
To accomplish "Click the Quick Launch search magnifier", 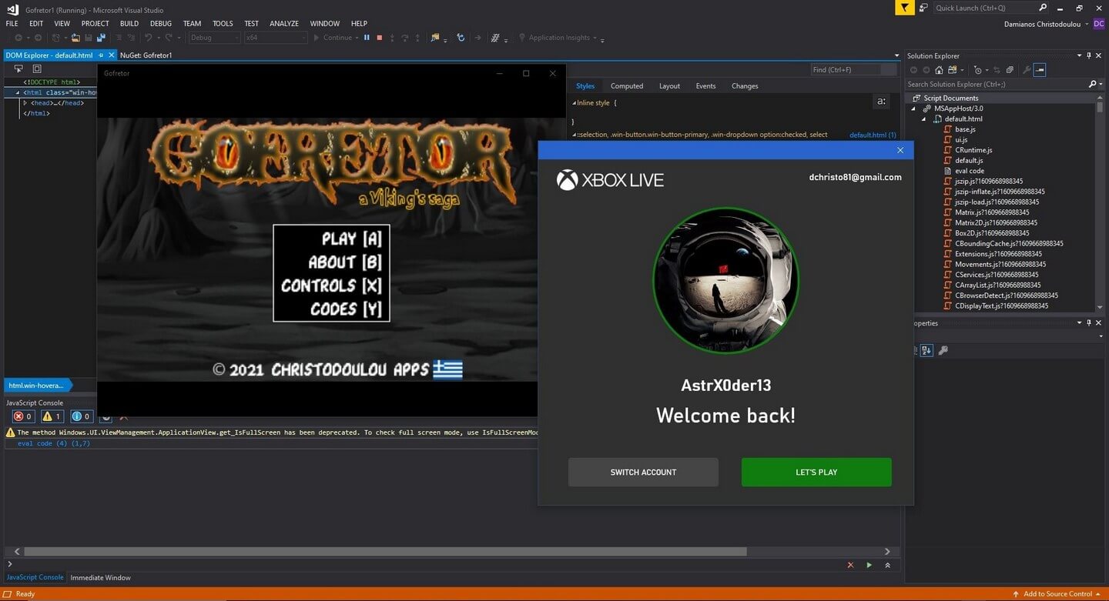I will click(1043, 8).
